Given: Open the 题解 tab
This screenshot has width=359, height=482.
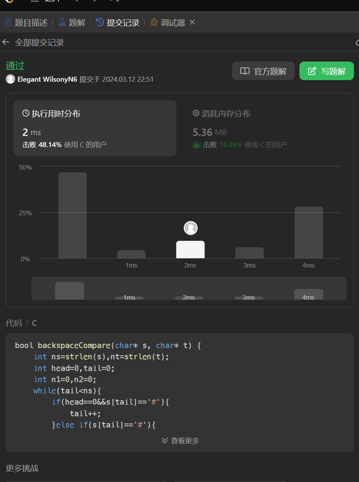Looking at the screenshot, I should (x=72, y=22).
